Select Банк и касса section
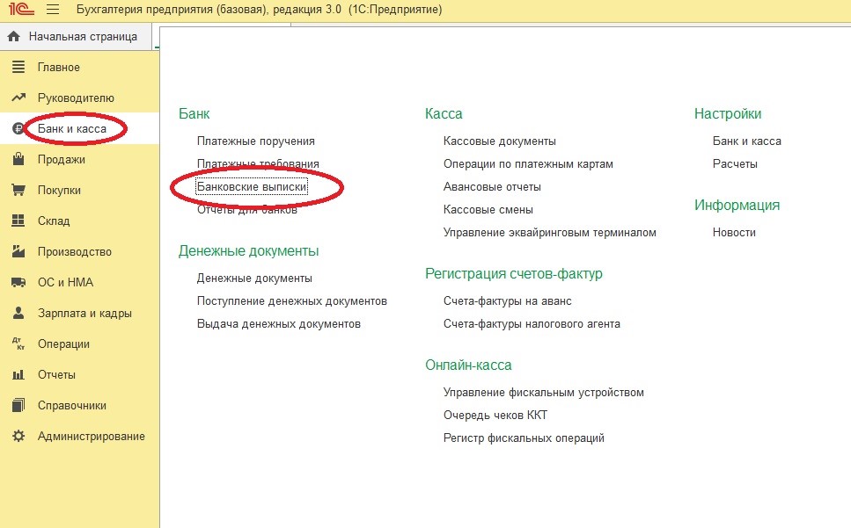This screenshot has height=528, width=851. (71, 129)
